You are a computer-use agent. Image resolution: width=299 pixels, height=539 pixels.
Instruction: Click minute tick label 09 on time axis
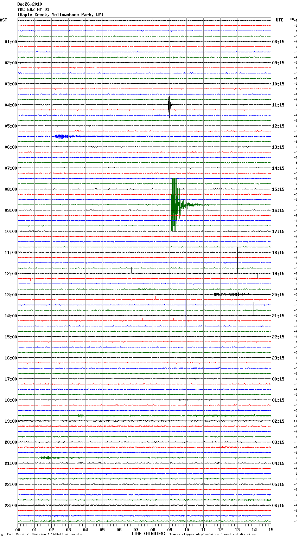[x=170, y=530]
